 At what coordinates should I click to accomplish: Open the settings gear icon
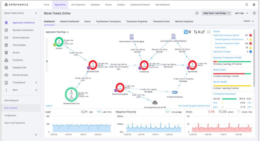[x=254, y=5]
